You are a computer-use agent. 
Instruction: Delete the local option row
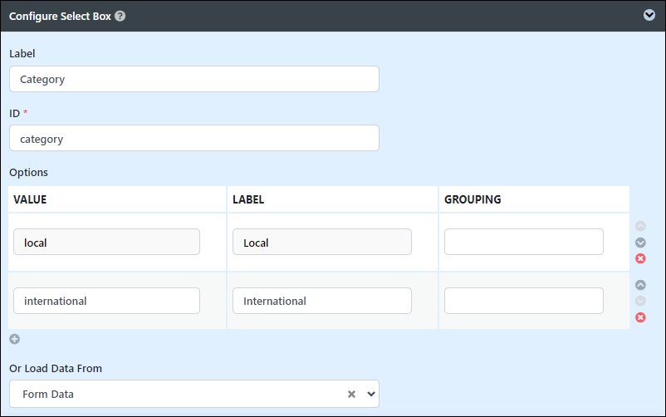(x=640, y=258)
